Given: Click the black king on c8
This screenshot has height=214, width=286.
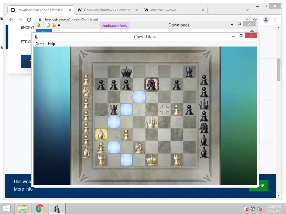Looking at the screenshot, I should 126,72.
